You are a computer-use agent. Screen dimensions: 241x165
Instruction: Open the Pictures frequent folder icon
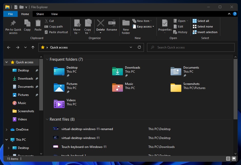point(59,87)
